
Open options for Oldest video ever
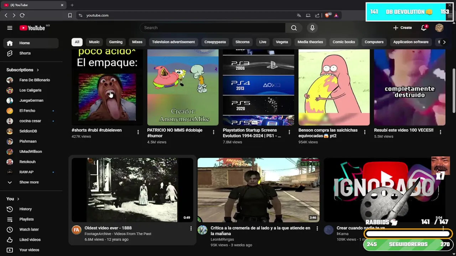coord(191,229)
